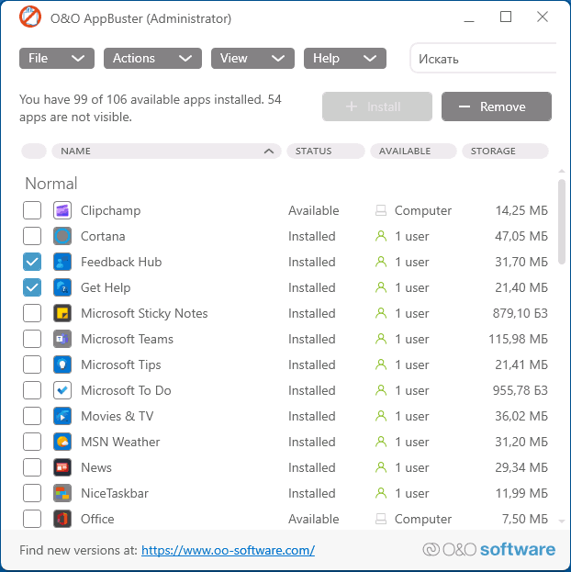This screenshot has height=572, width=571.
Task: Check the MSN Weather checkbox
Action: 32,442
